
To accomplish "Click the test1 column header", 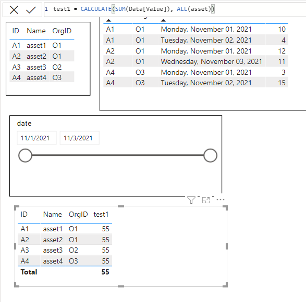I will (x=101, y=215).
